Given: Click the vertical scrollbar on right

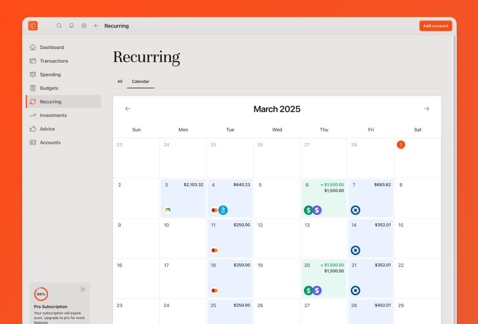Looking at the screenshot, I should 454,179.
